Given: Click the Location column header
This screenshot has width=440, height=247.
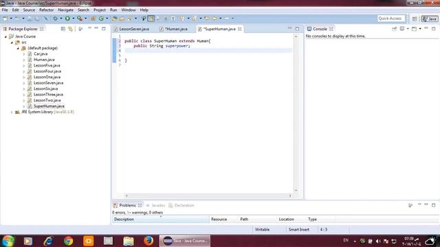Looking at the screenshot, I should [x=291, y=220].
